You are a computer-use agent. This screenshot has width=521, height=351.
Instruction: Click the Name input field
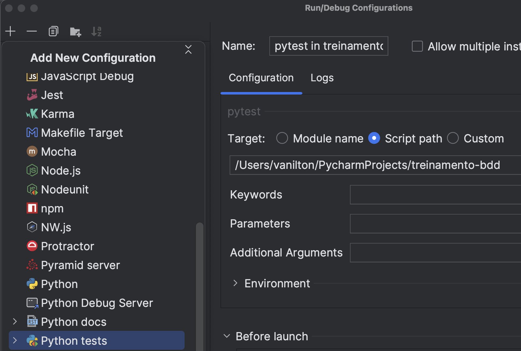click(329, 46)
